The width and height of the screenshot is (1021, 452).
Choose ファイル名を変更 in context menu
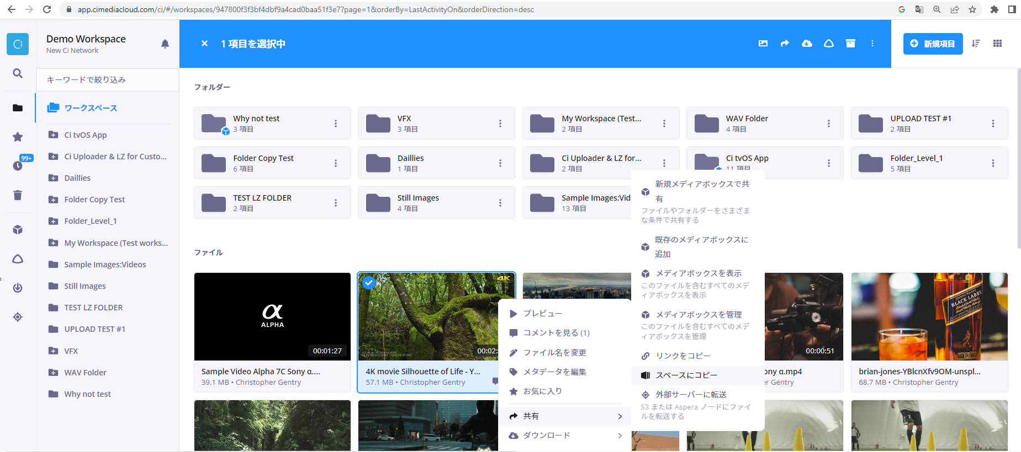564,353
